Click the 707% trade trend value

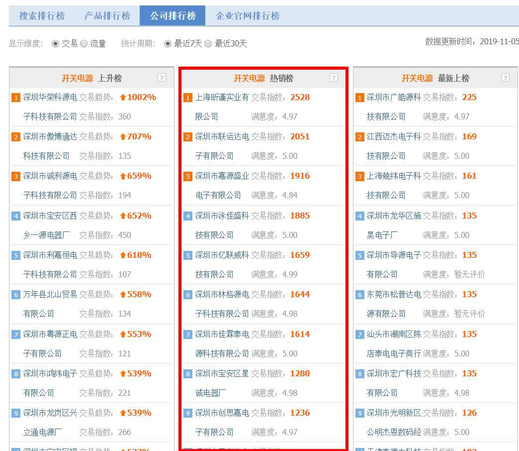coord(139,136)
